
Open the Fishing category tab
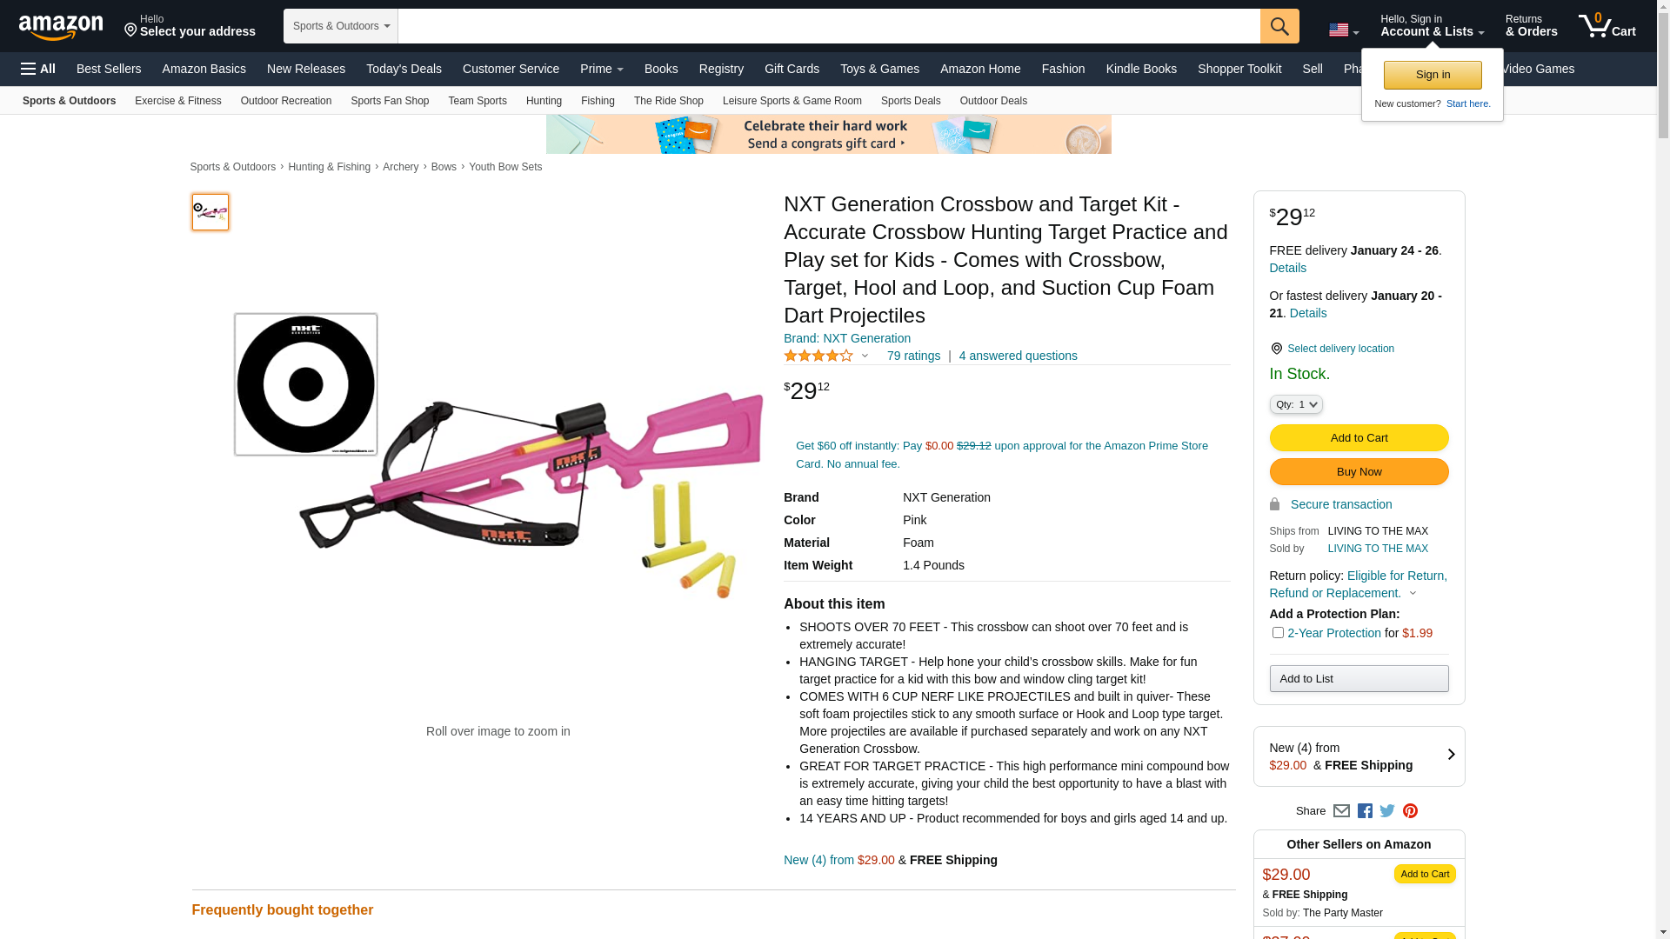click(598, 101)
